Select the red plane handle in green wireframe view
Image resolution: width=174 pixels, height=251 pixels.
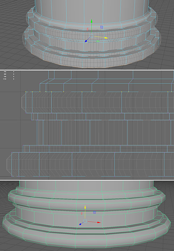(82, 213)
